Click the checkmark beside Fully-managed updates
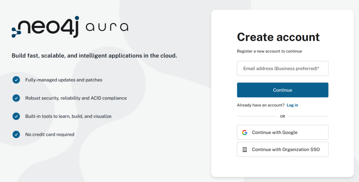 (x=16, y=80)
